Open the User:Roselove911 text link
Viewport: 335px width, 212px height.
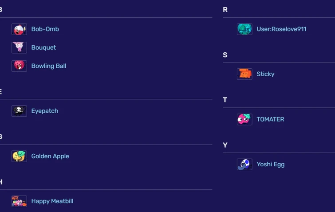[x=281, y=29]
